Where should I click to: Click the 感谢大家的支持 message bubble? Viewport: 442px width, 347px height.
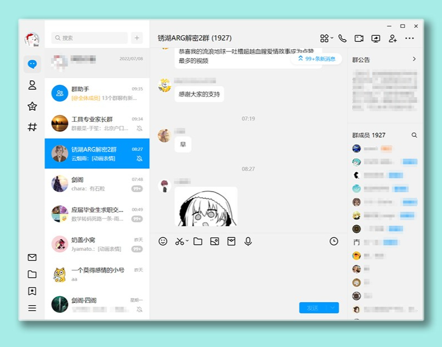coord(199,94)
